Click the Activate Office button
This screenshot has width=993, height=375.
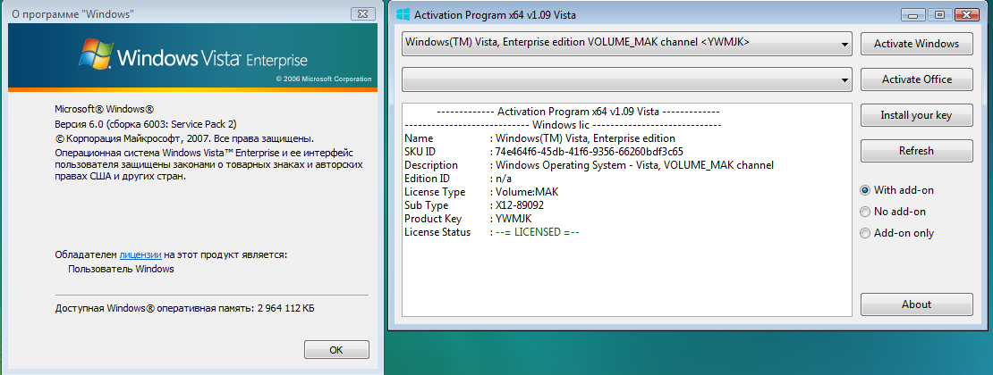click(x=916, y=79)
